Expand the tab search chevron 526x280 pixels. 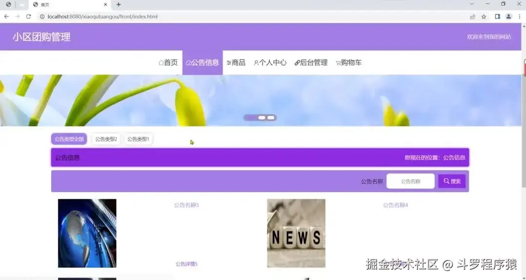[471, 4]
